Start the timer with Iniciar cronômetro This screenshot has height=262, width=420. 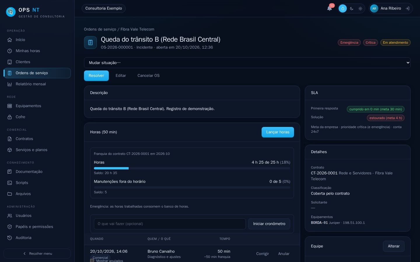(269, 224)
